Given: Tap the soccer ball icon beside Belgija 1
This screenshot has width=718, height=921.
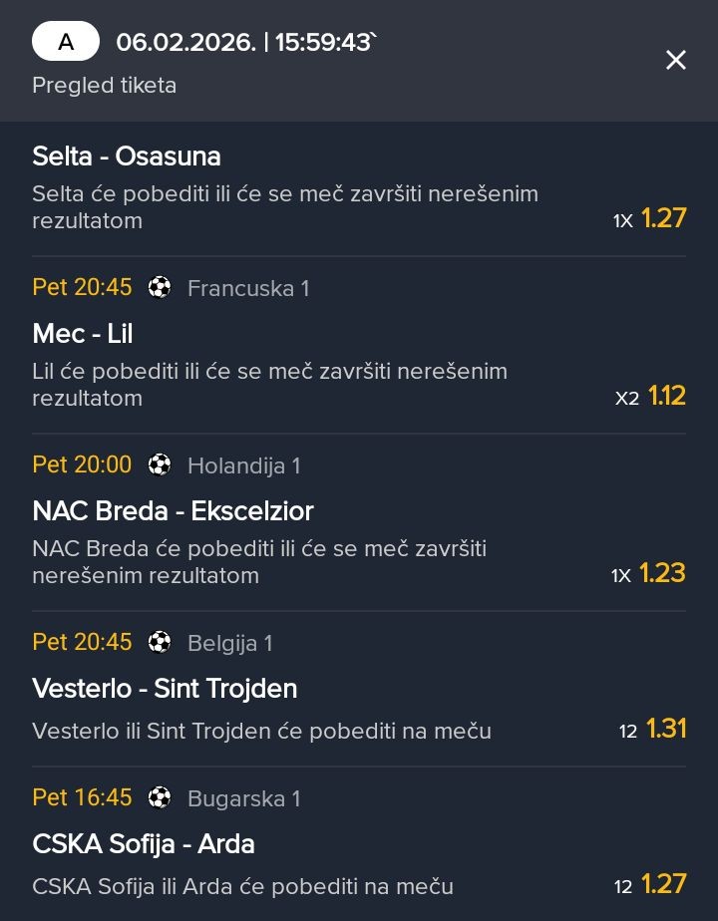Looking at the screenshot, I should click(160, 643).
